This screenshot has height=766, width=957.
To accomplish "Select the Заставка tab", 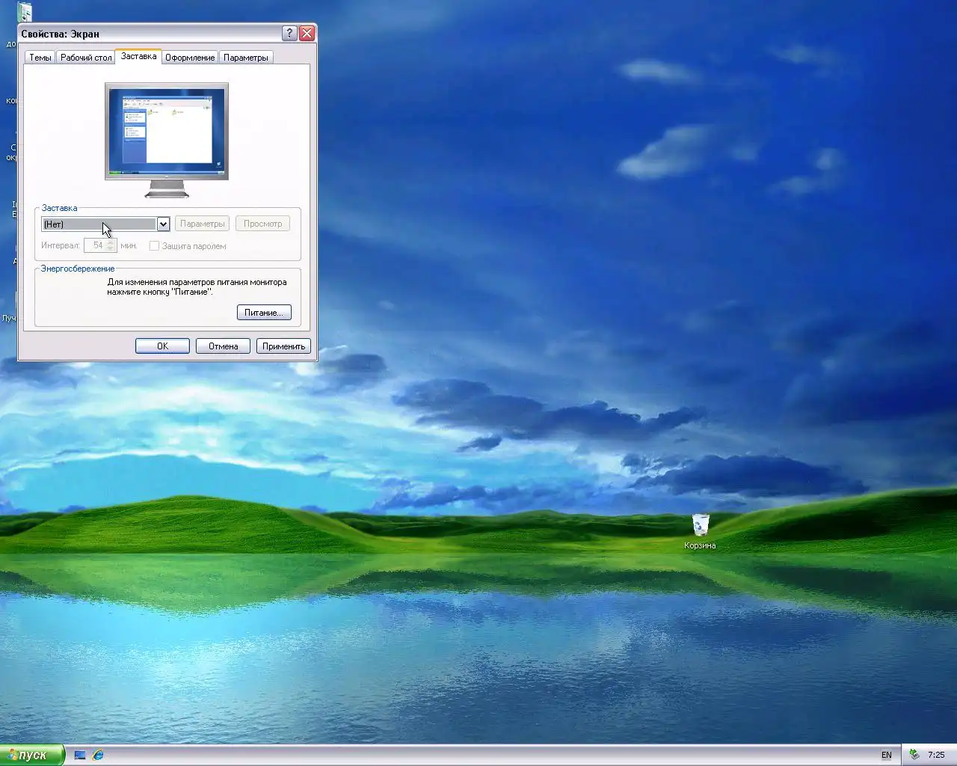I will 138,56.
